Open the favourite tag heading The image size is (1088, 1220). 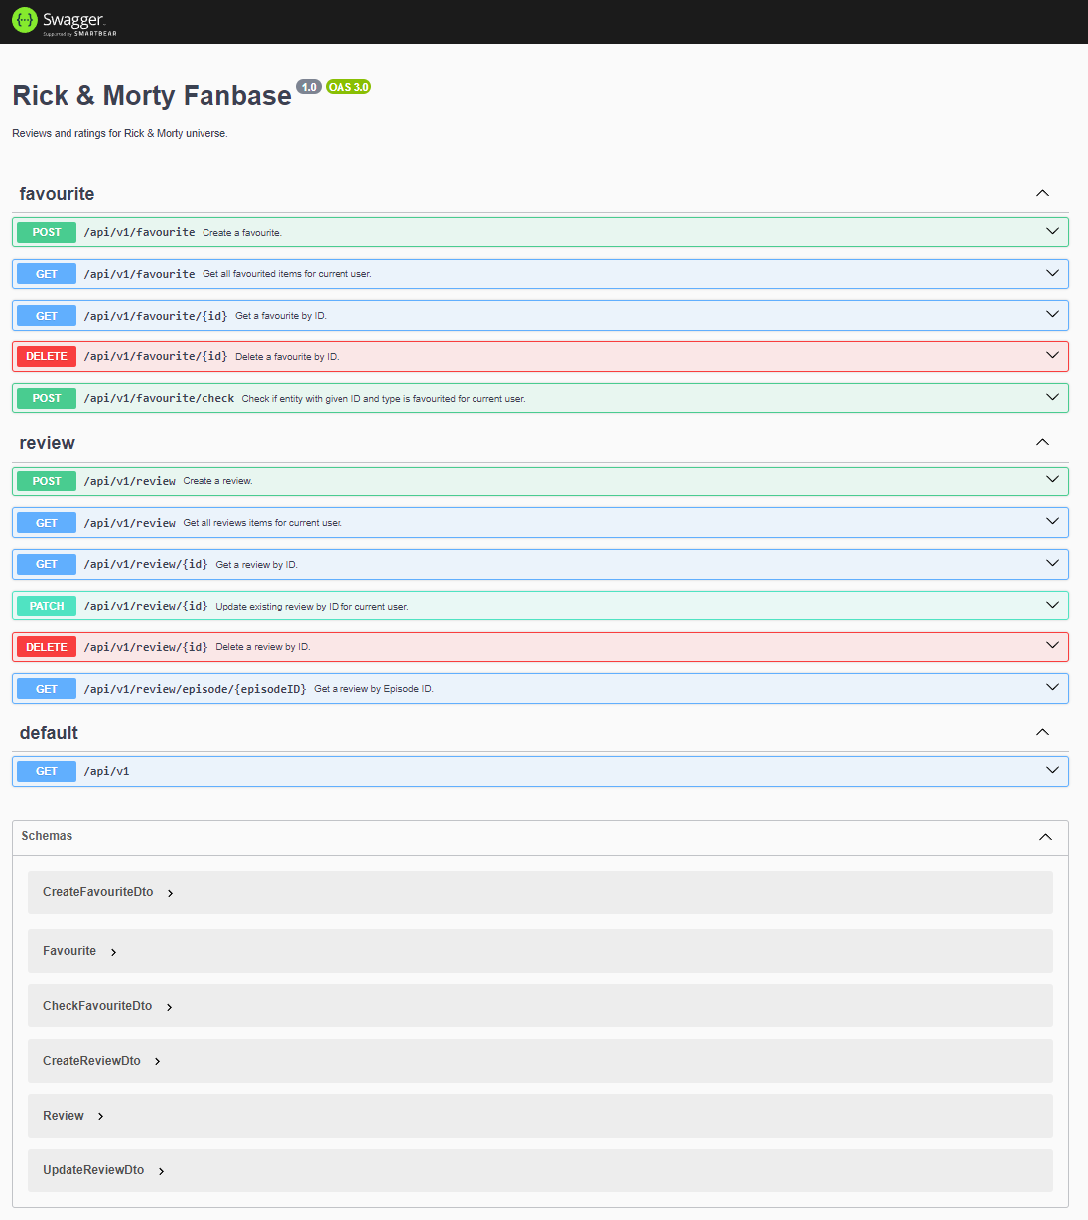57,194
